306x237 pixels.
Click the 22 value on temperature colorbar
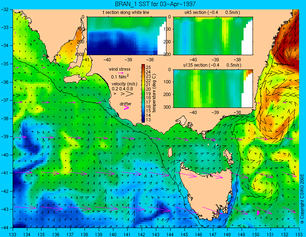pos(149,80)
